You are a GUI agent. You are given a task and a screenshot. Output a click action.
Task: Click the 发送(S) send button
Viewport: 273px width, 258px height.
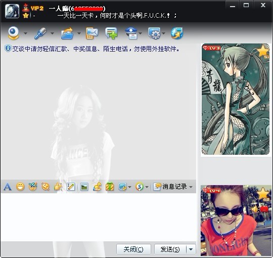170,249
